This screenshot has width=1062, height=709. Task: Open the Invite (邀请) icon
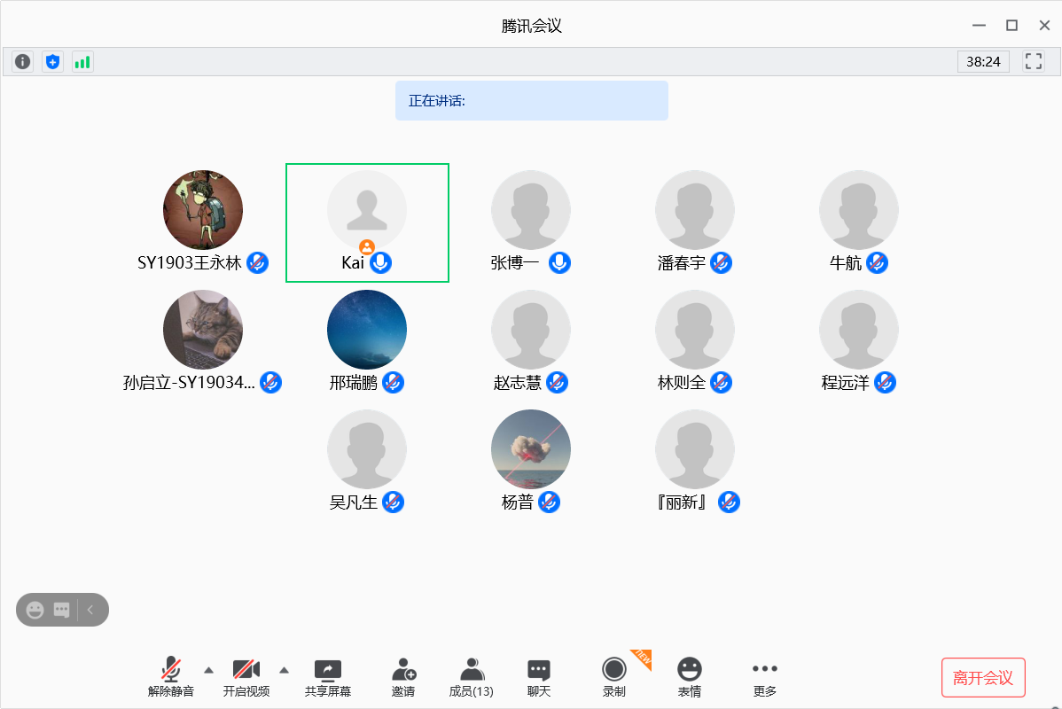[x=403, y=677]
